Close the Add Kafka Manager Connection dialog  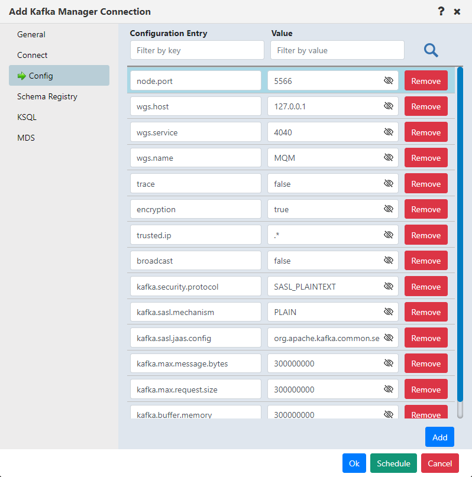point(457,12)
